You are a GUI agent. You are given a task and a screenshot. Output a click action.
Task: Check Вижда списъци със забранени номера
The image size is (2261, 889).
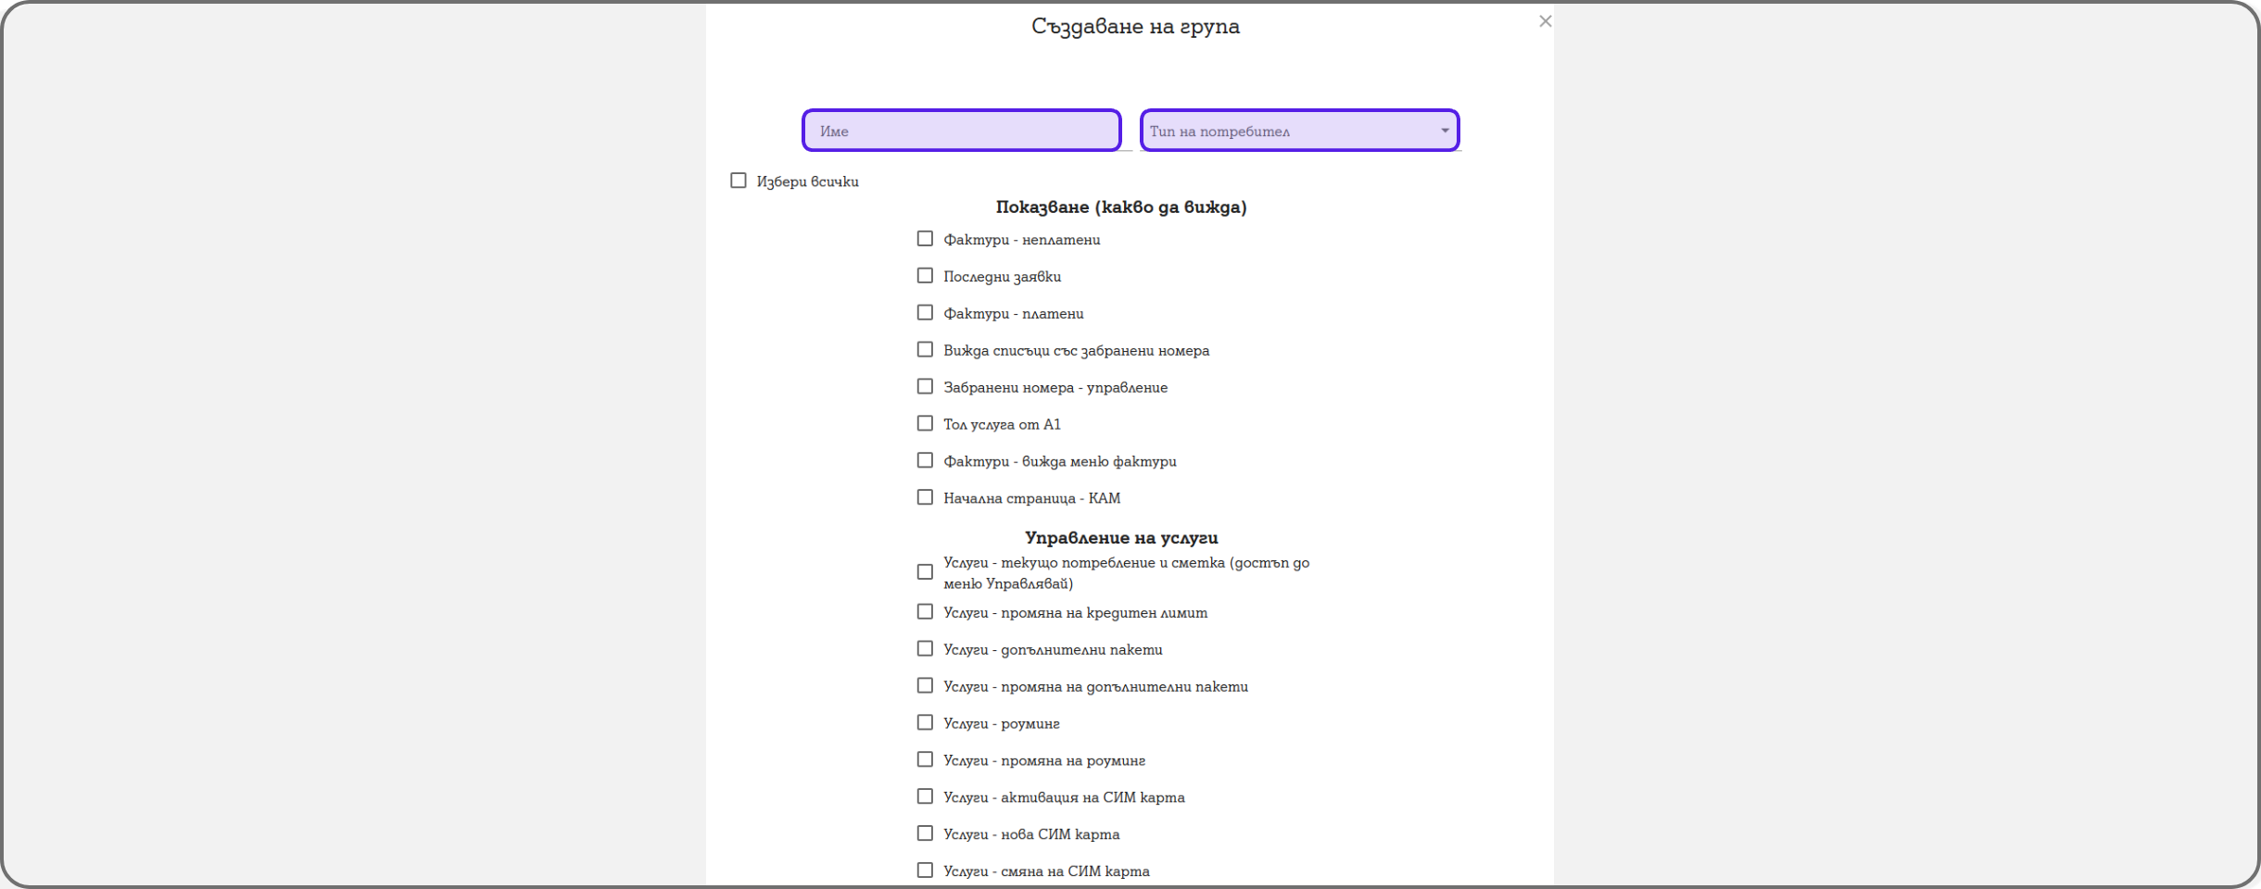(x=925, y=350)
